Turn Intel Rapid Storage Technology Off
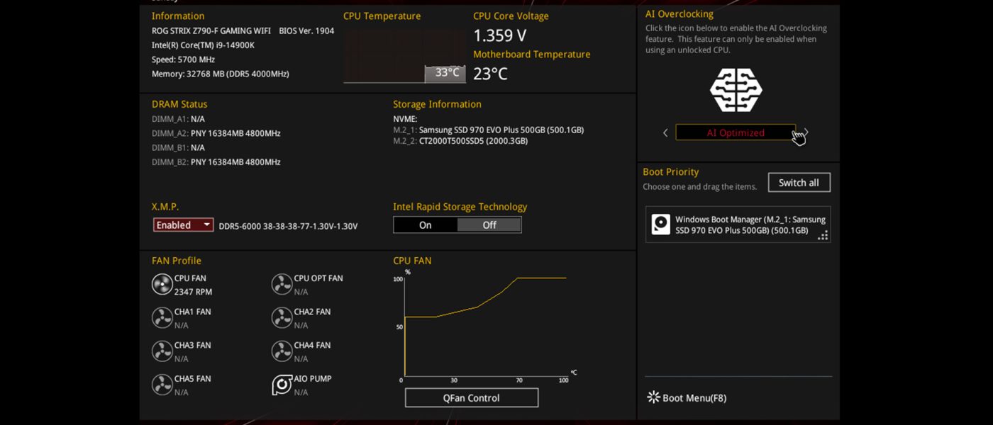 489,225
